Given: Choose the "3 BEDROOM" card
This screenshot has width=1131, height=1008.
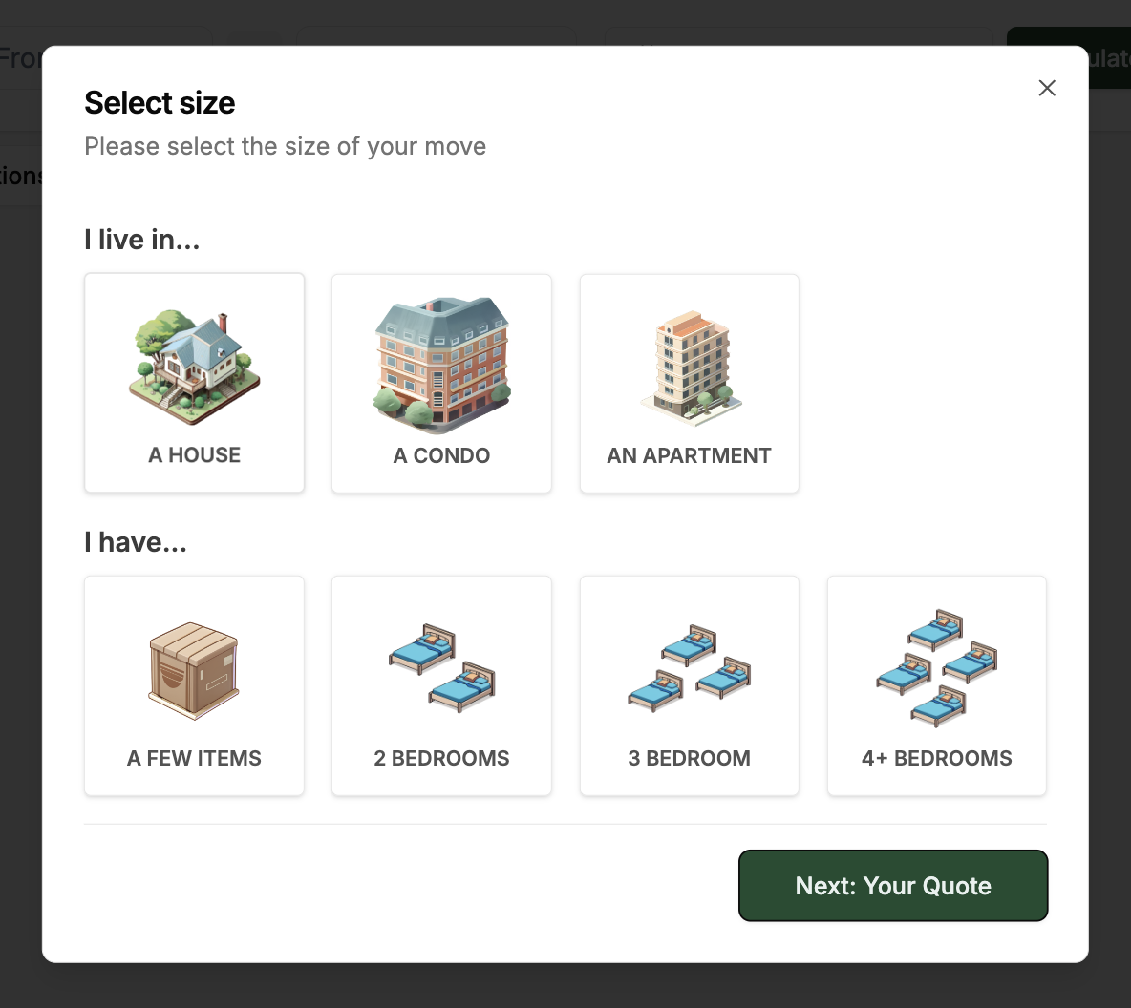Looking at the screenshot, I should pos(689,685).
